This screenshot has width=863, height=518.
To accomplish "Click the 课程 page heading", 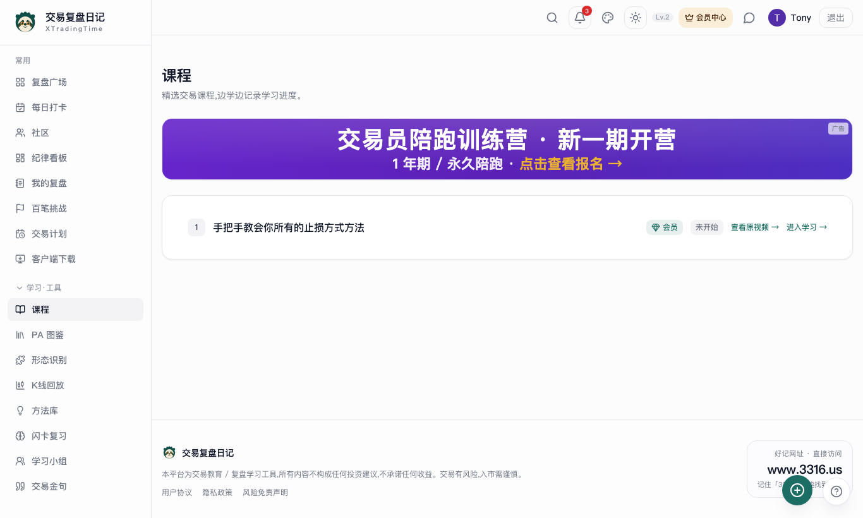I will click(177, 76).
